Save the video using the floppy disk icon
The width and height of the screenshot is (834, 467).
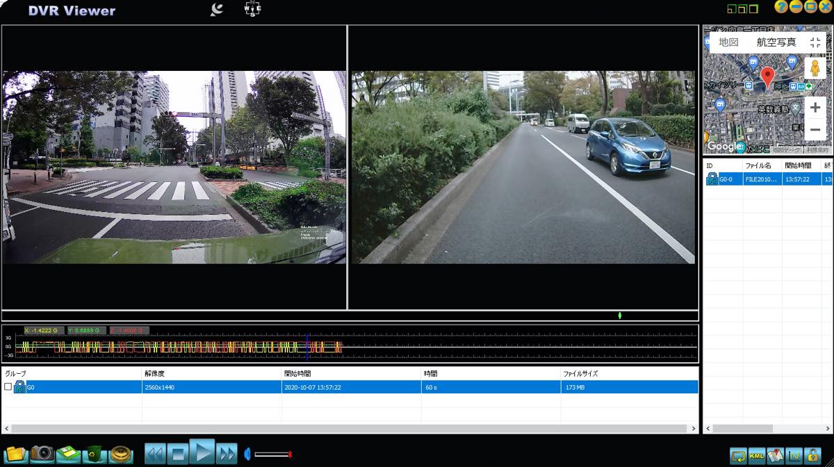(x=66, y=454)
